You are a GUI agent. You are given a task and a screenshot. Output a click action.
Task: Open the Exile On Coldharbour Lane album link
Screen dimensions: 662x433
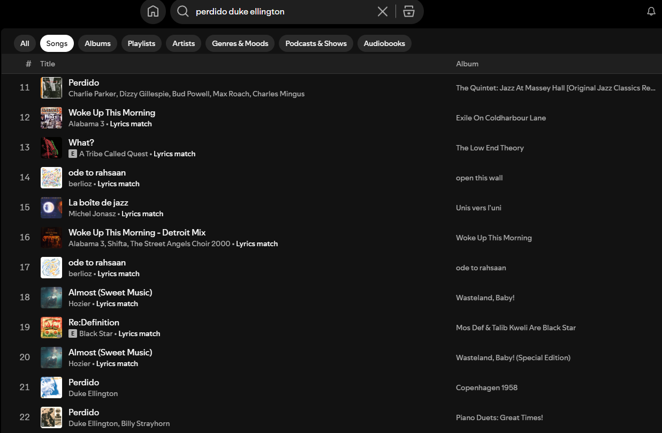501,118
